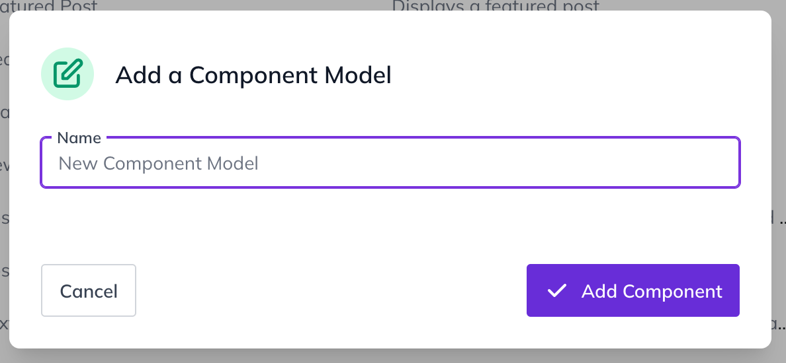This screenshot has height=363, width=786.
Task: Click the 'Displays a featured post' background text
Action: point(496,5)
